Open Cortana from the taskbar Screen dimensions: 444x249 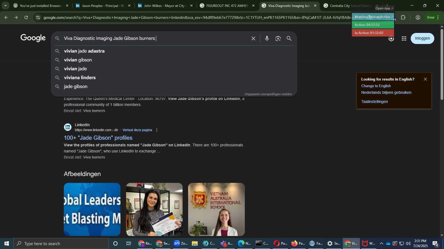pyautogui.click(x=115, y=243)
